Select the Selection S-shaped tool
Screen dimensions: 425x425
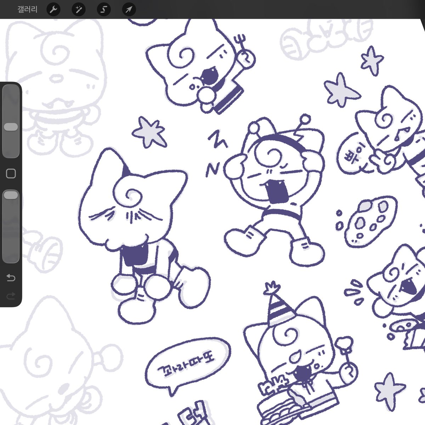point(104,10)
